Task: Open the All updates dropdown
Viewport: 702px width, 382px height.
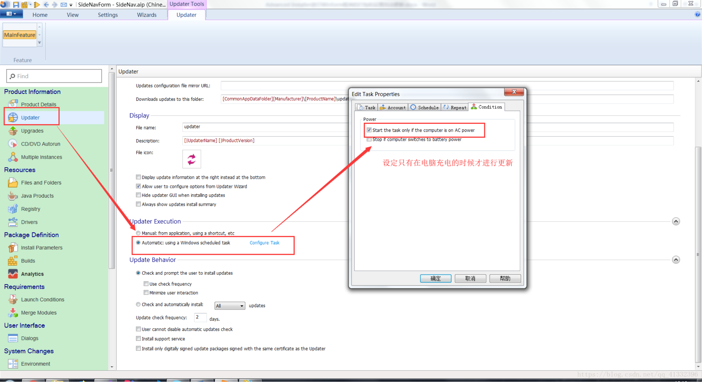Action: pyautogui.click(x=230, y=306)
